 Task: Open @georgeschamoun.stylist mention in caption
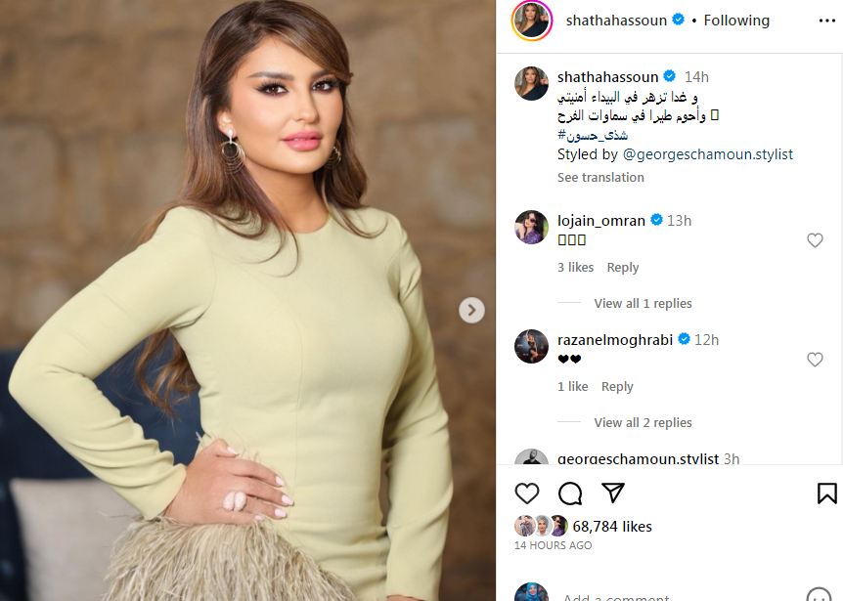[x=707, y=154]
